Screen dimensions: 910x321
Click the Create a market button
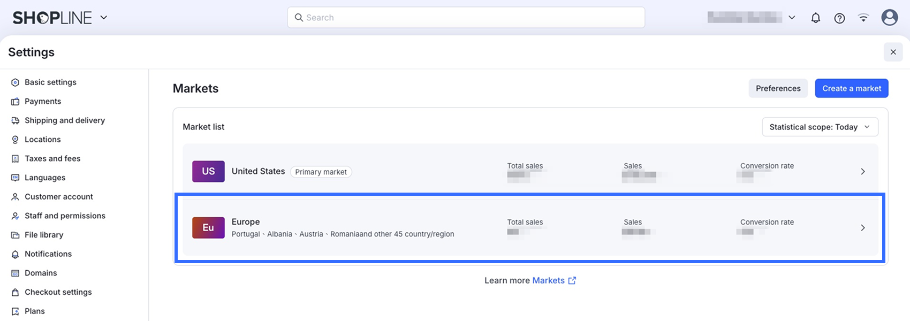(851, 88)
